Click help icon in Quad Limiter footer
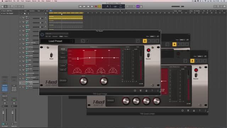The image size is (227, 128). 200,111
